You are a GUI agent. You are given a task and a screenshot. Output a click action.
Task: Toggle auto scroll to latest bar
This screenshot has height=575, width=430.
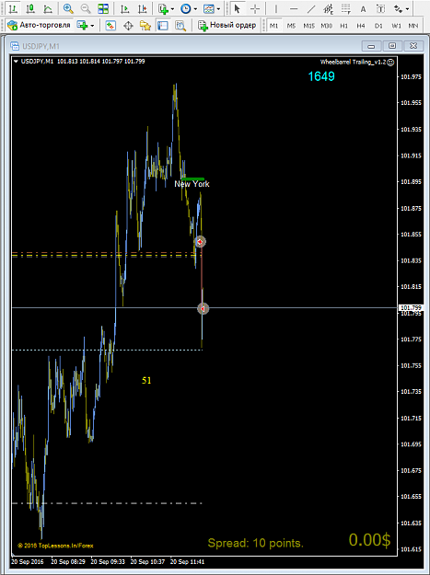point(124,8)
